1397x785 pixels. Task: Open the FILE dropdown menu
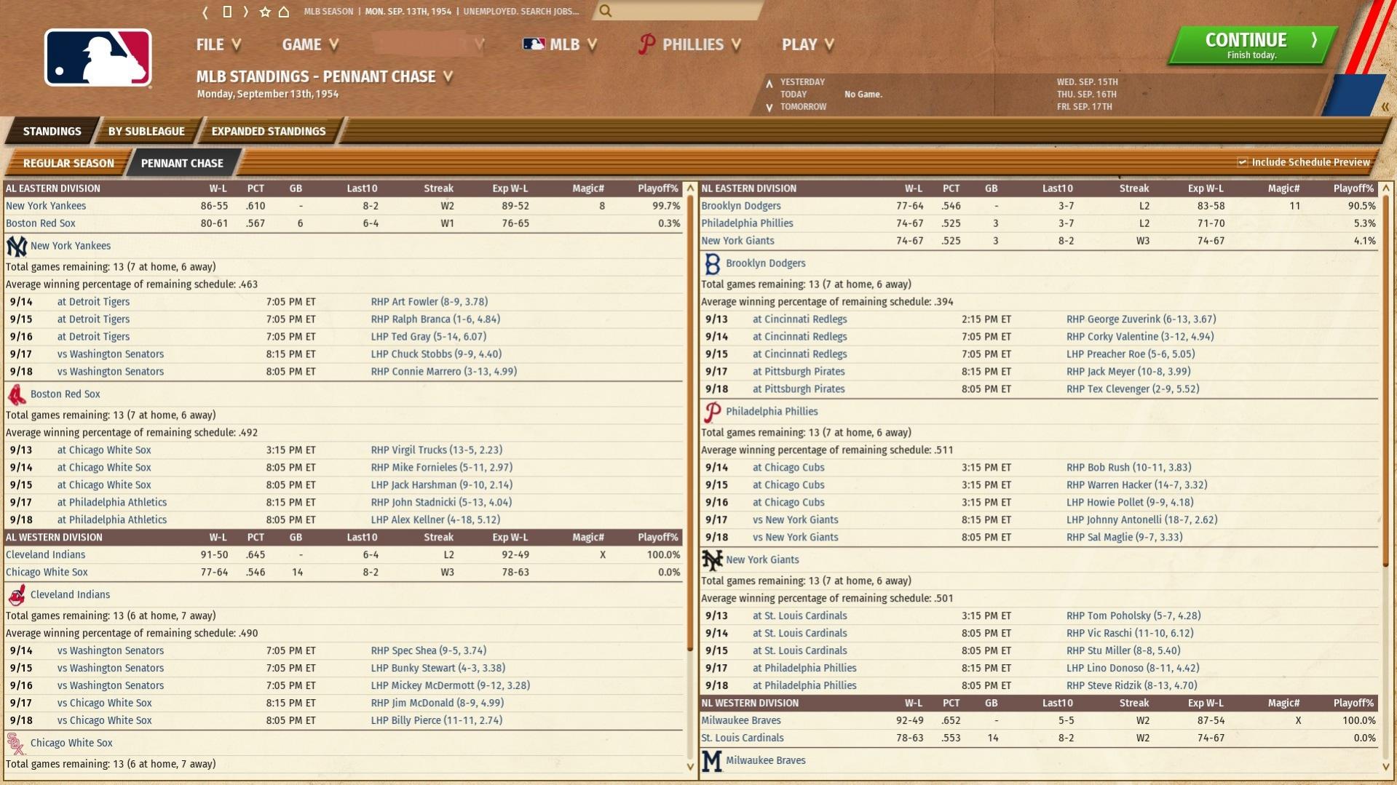click(218, 44)
